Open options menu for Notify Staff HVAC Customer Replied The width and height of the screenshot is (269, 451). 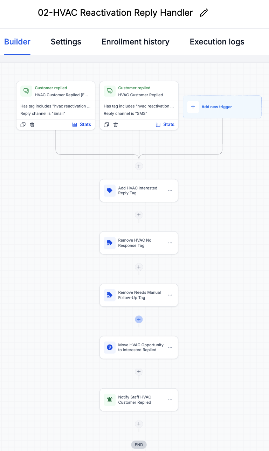[x=170, y=400]
